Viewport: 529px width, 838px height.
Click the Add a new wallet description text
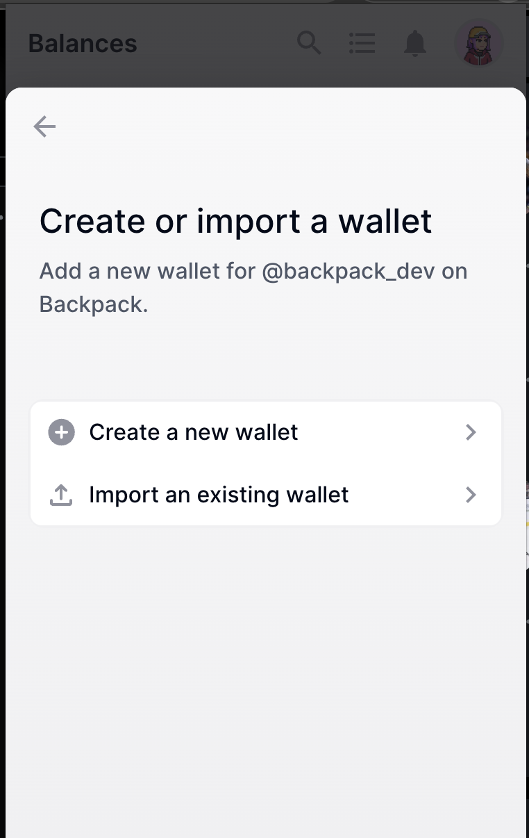pyautogui.click(x=253, y=287)
